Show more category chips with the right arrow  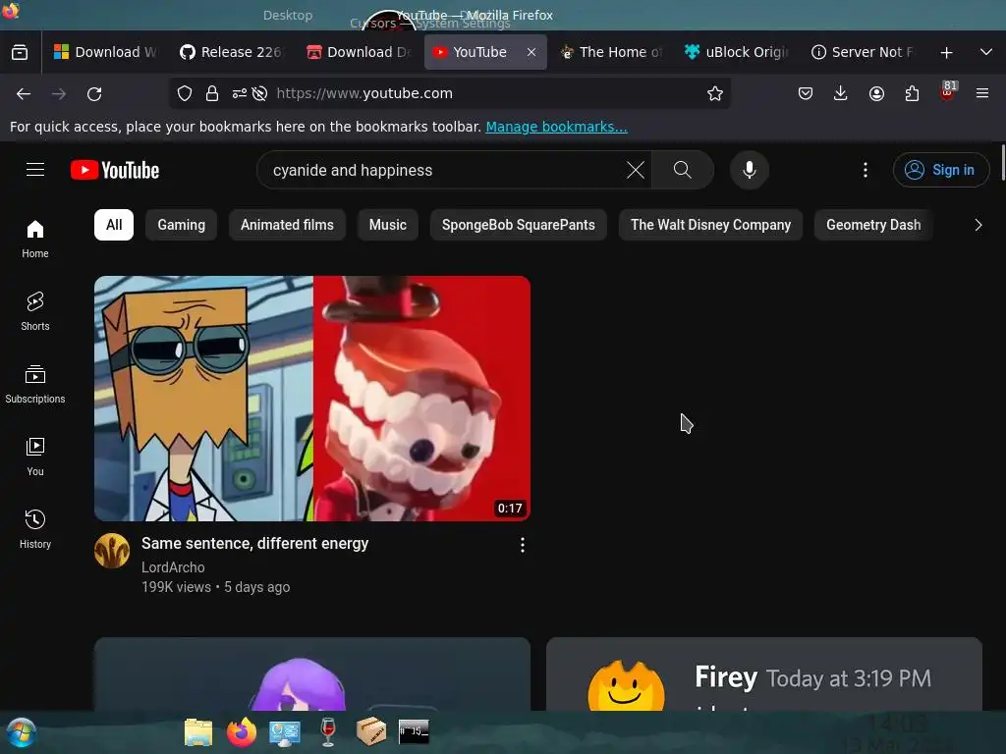[x=978, y=225]
